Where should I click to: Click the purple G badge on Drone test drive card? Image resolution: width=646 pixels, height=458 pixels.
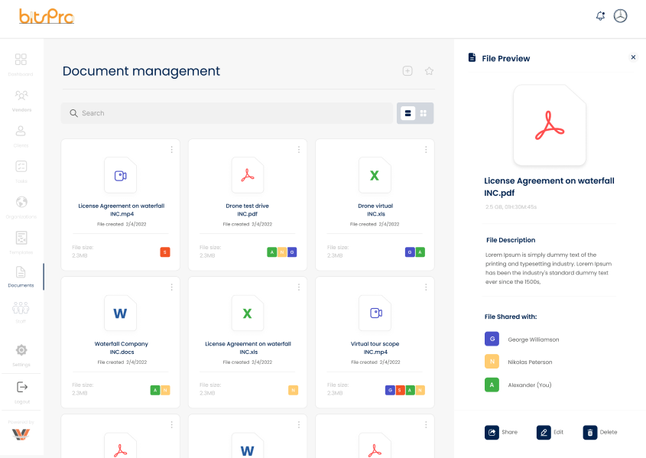click(292, 252)
